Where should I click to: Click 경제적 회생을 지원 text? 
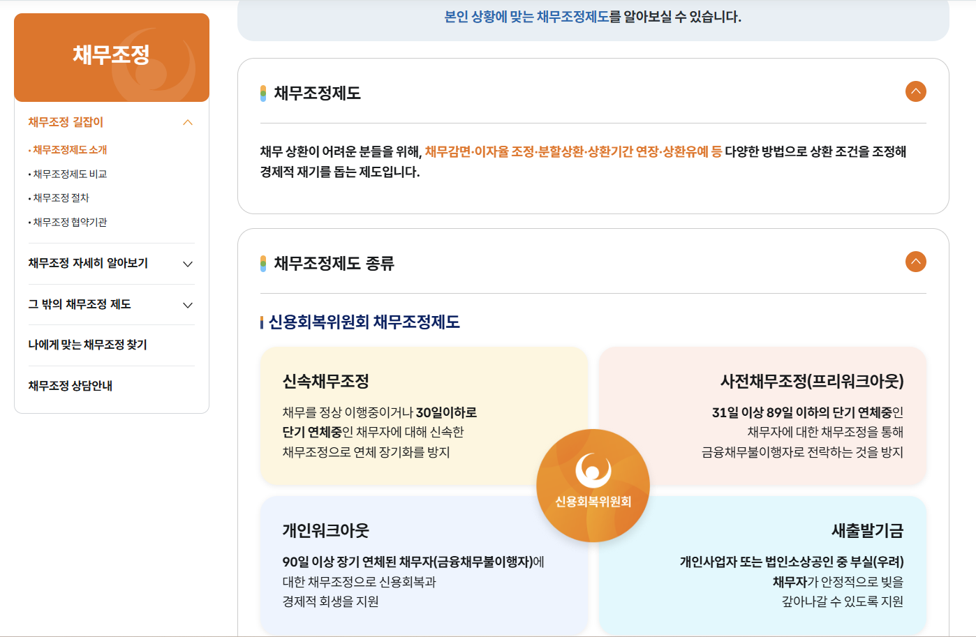(x=330, y=601)
